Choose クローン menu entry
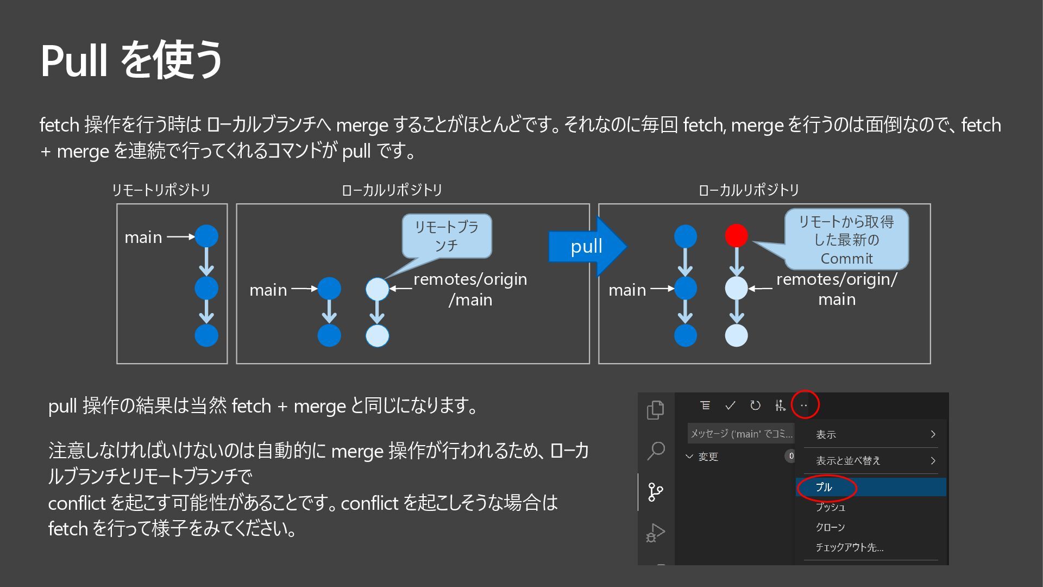The image size is (1043, 587). (x=830, y=527)
